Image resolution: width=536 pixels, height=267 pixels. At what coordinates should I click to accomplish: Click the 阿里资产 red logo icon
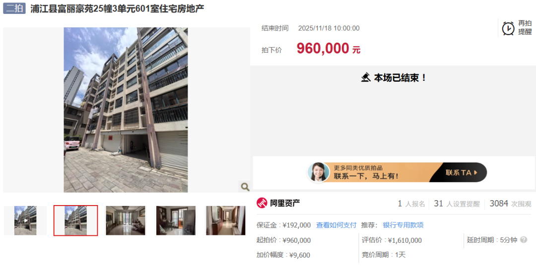click(262, 203)
